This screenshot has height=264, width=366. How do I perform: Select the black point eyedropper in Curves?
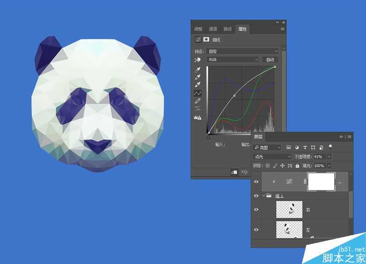198,69
